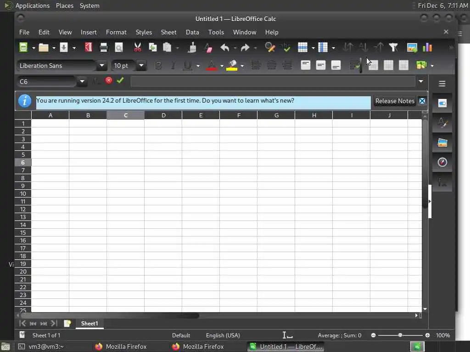Center text horizontally
The height and width of the screenshot is (352, 470).
pyautogui.click(x=272, y=65)
